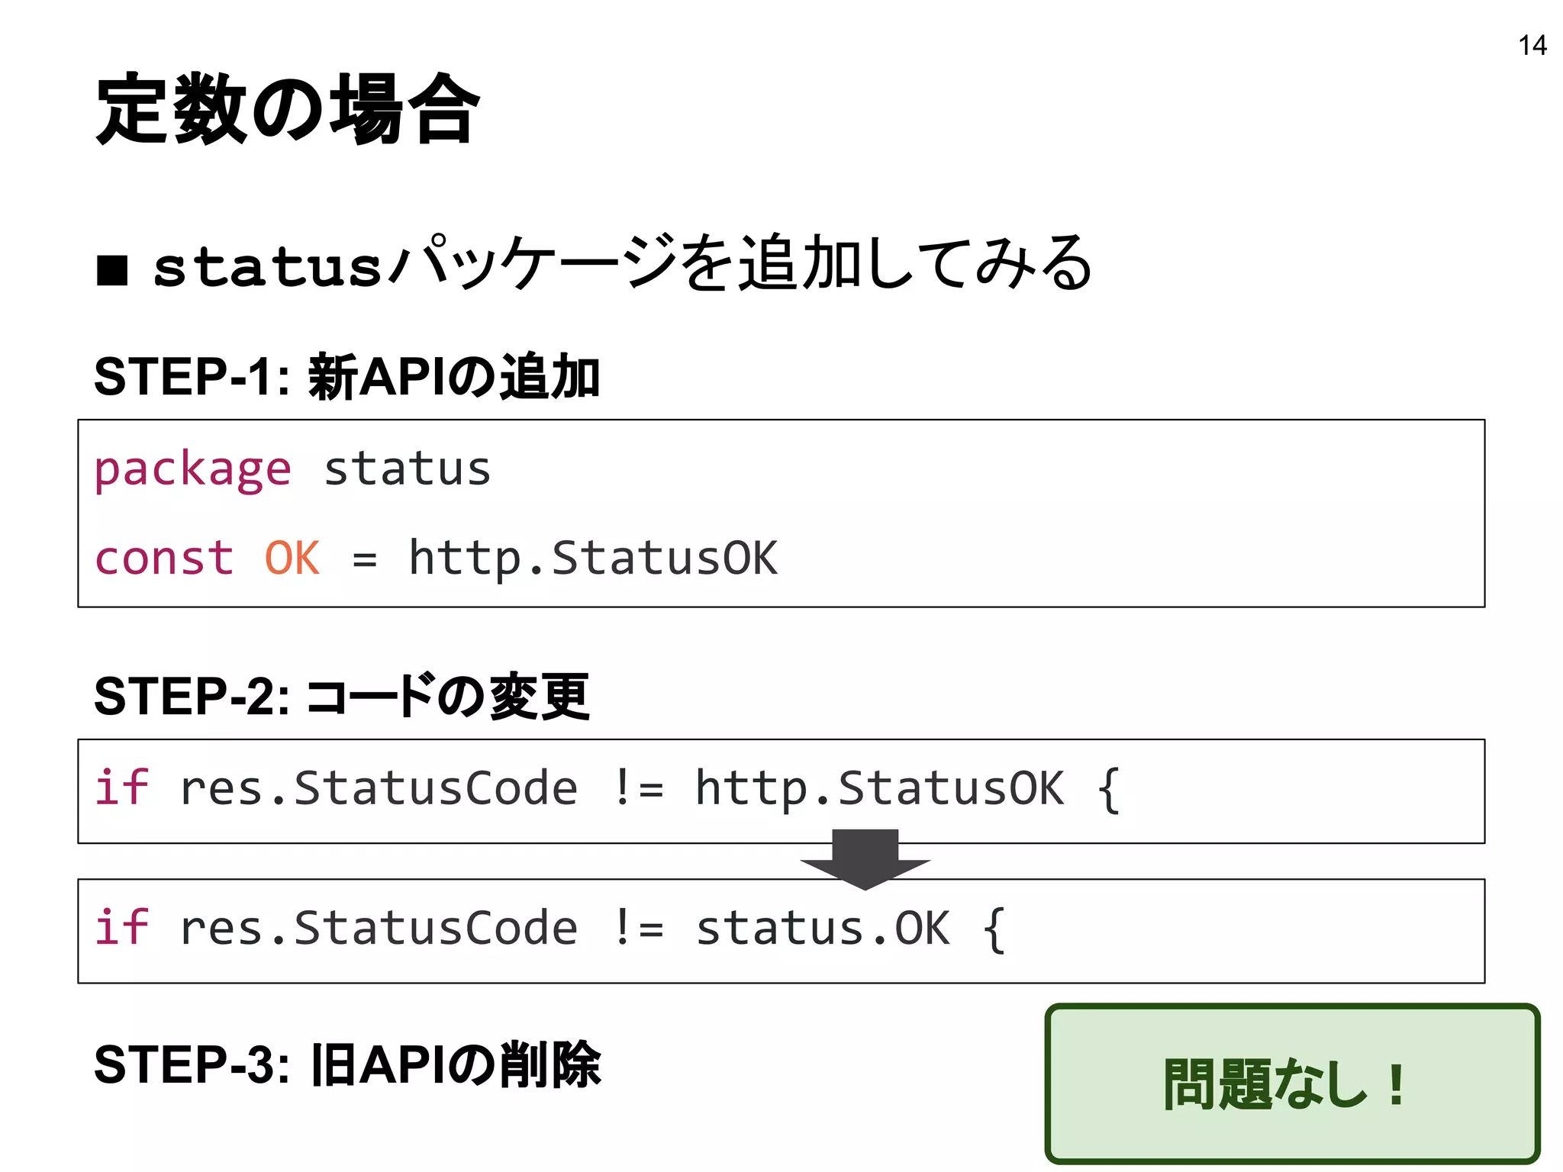Screen dimensions: 1563x1172
Task: Click heading STEP-3: 旧APIの削除
Action: (347, 1064)
